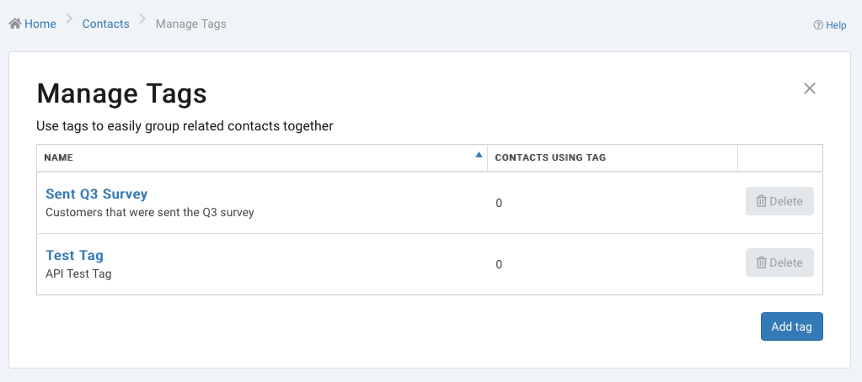Go to Contacts breadcrumb link
The image size is (862, 382).
tap(105, 24)
